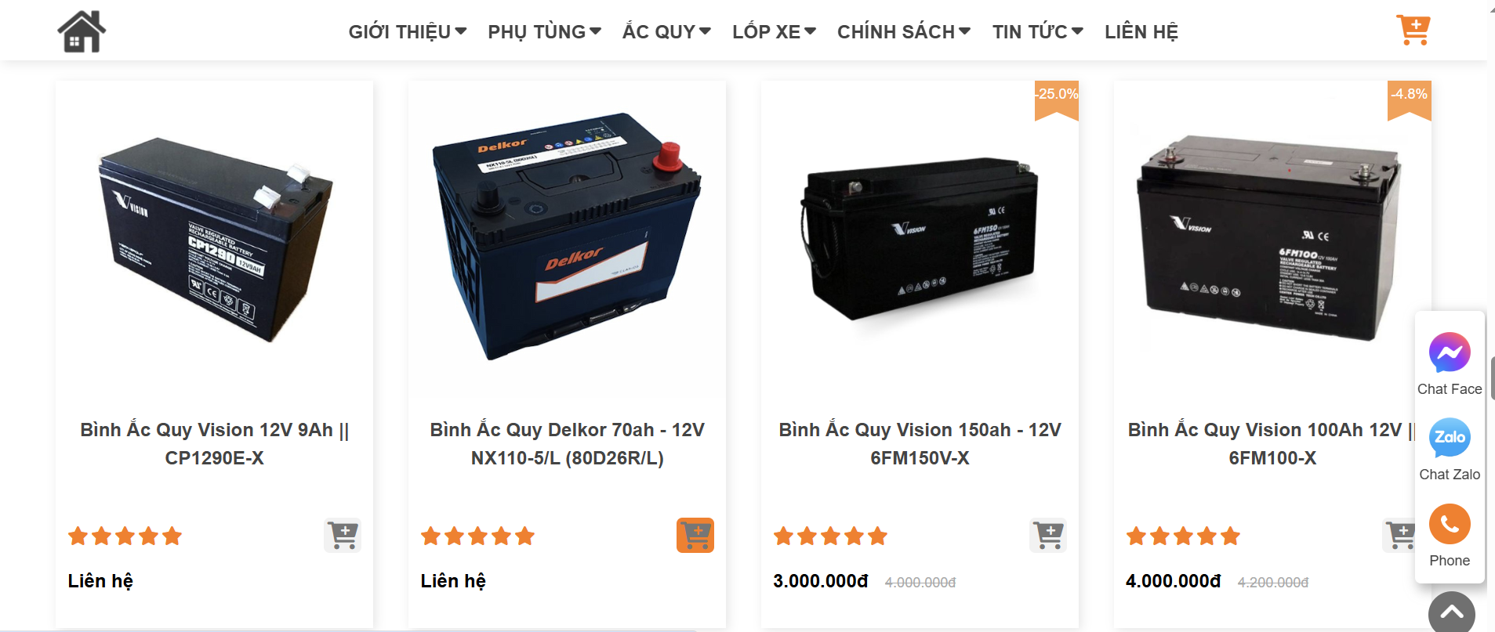
Task: Open the orange shopping cart in header
Action: click(1413, 30)
